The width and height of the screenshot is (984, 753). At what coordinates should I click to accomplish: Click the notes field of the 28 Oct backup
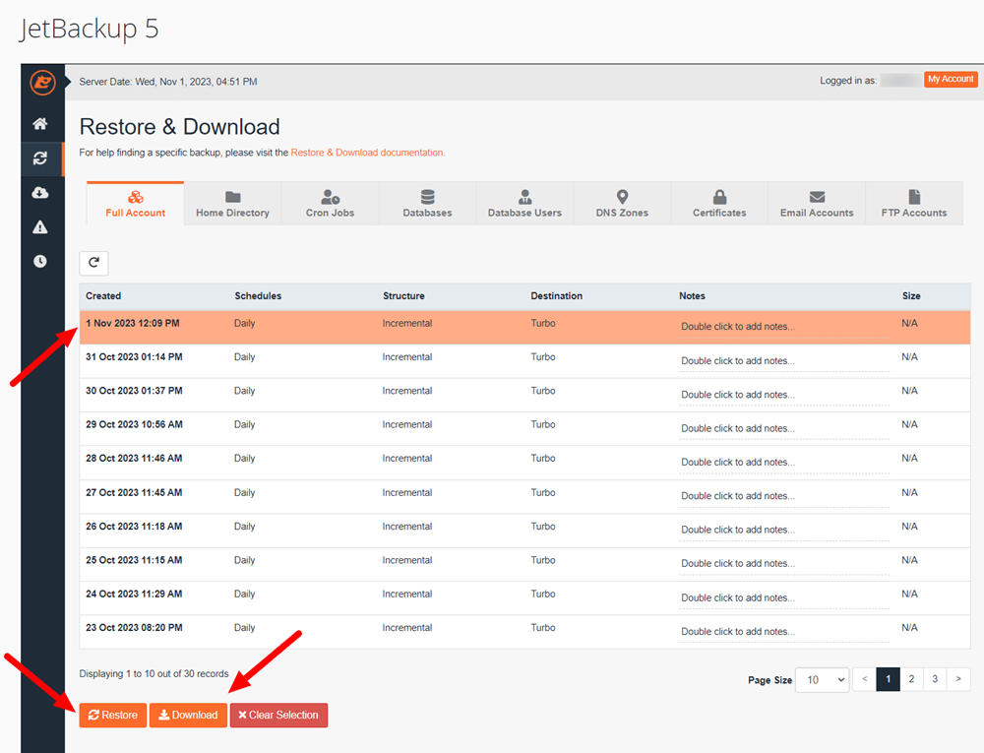(x=784, y=463)
